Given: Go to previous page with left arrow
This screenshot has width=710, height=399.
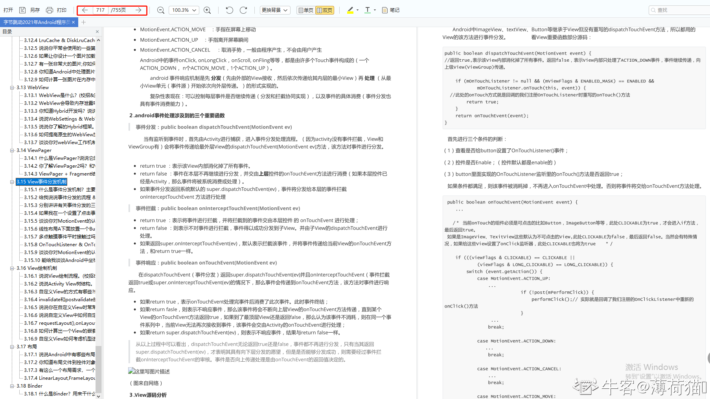Looking at the screenshot, I should click(85, 10).
